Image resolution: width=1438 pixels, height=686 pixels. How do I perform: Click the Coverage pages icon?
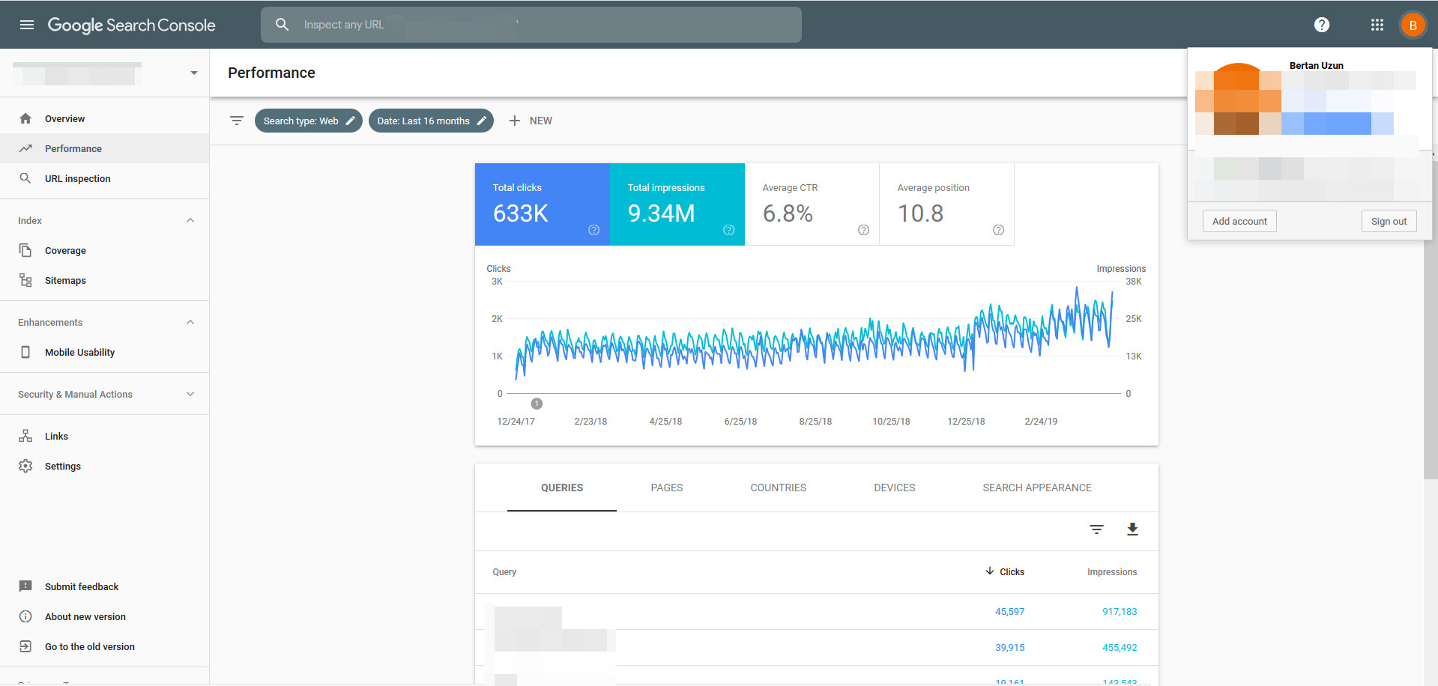coord(25,250)
